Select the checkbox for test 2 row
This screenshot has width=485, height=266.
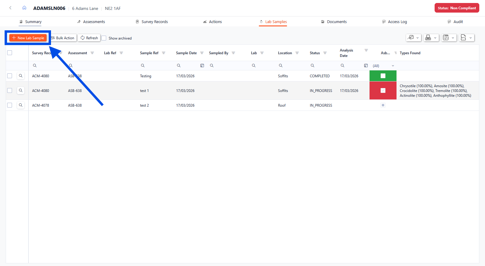[10, 105]
